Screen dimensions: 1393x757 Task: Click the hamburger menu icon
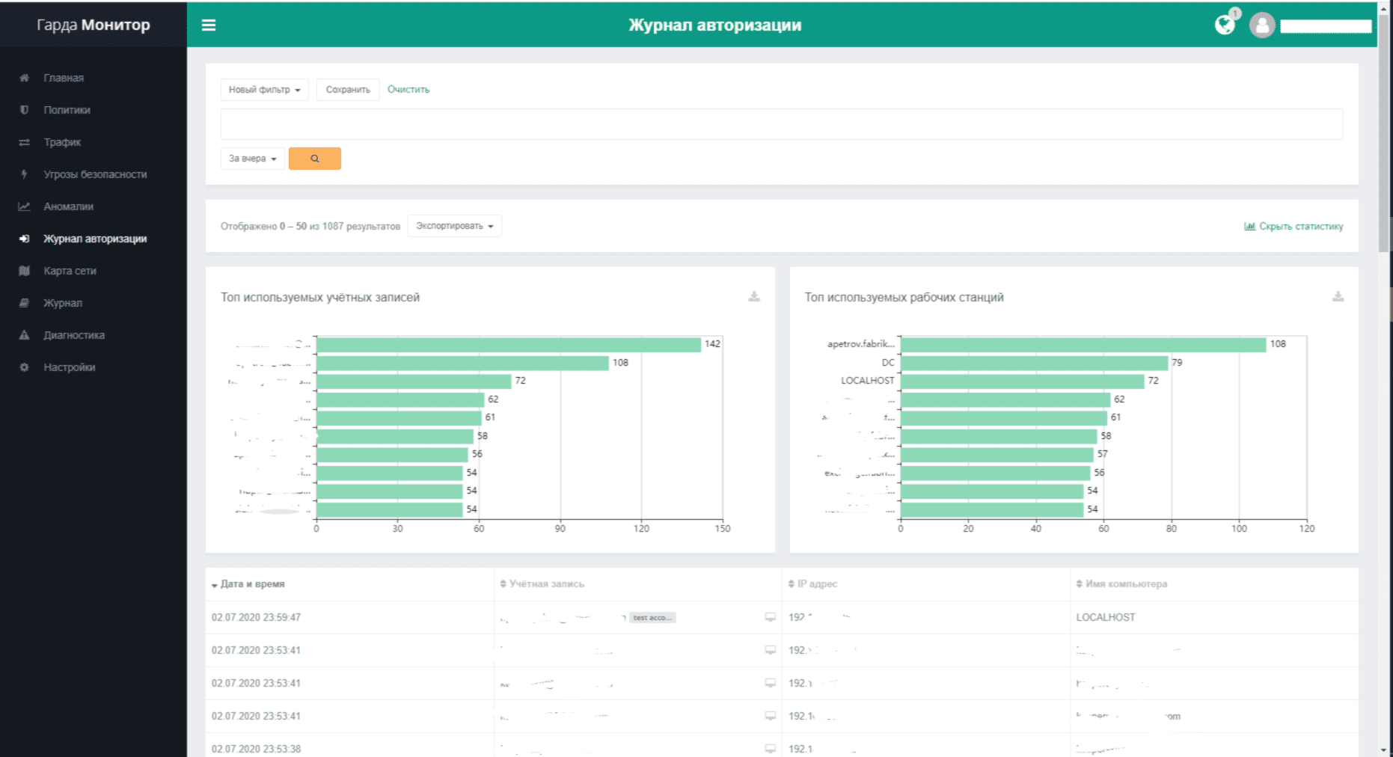[x=209, y=25]
